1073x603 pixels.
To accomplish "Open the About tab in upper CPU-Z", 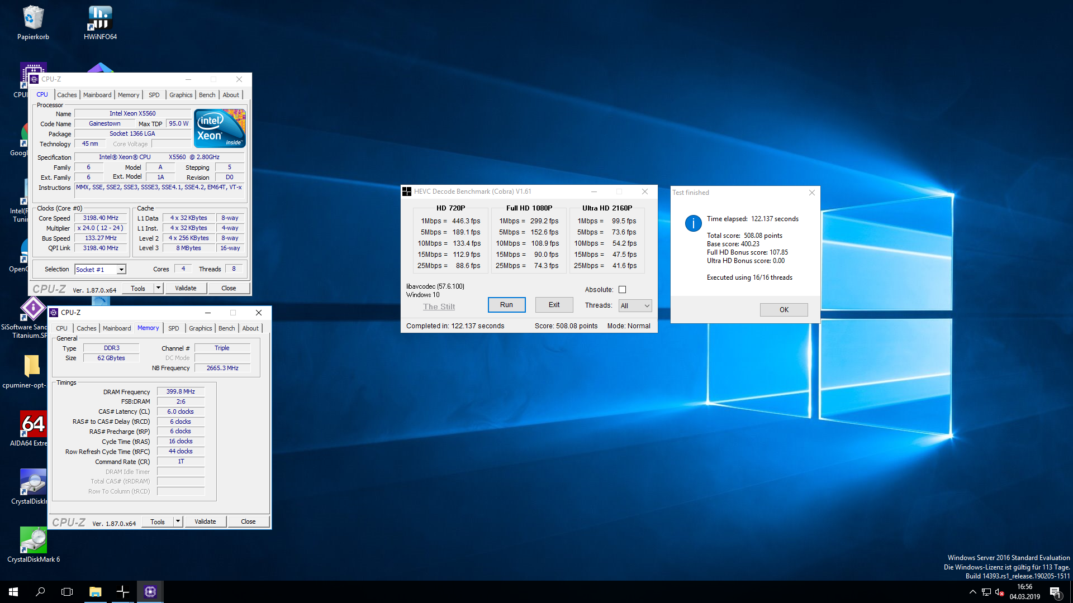I will coord(231,95).
